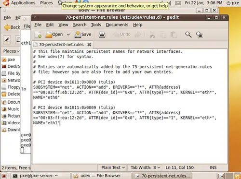Select Documents bookmark in sidebar

pos(11,102)
